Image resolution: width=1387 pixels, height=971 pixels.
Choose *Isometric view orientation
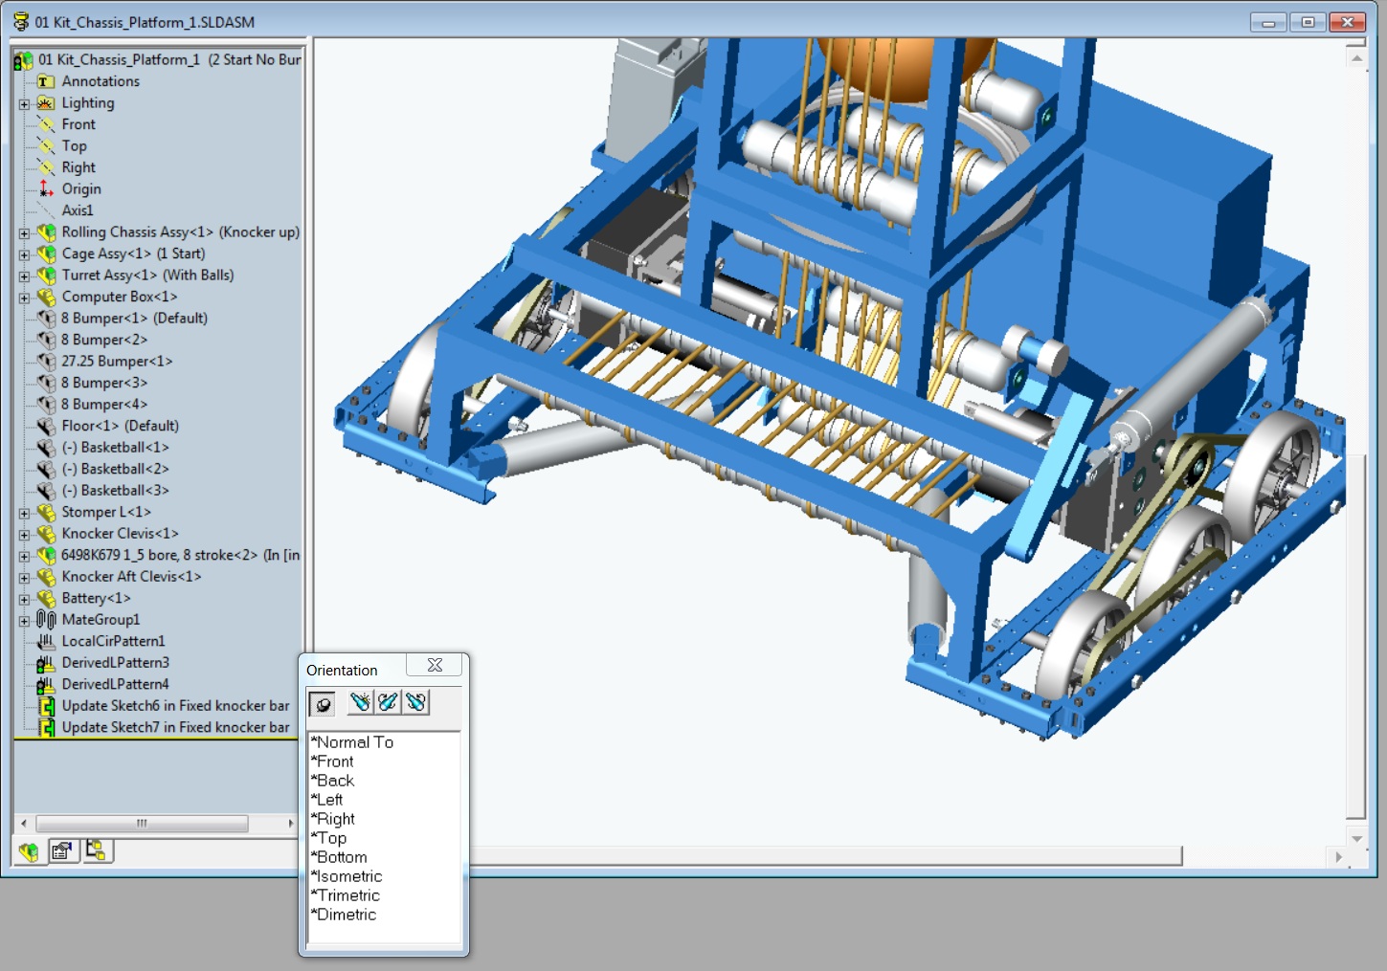(347, 876)
